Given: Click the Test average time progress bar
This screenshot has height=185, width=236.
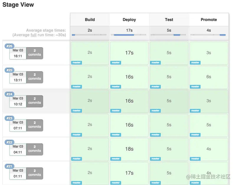Looking at the screenshot, I should tap(168, 35).
